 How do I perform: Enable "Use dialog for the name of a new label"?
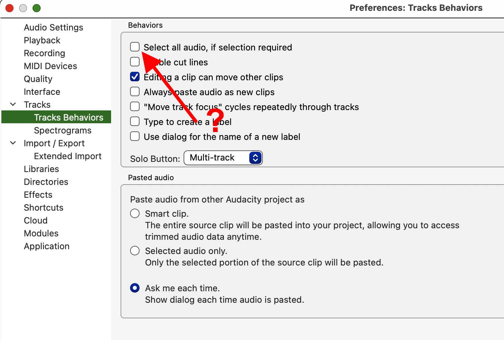point(135,136)
